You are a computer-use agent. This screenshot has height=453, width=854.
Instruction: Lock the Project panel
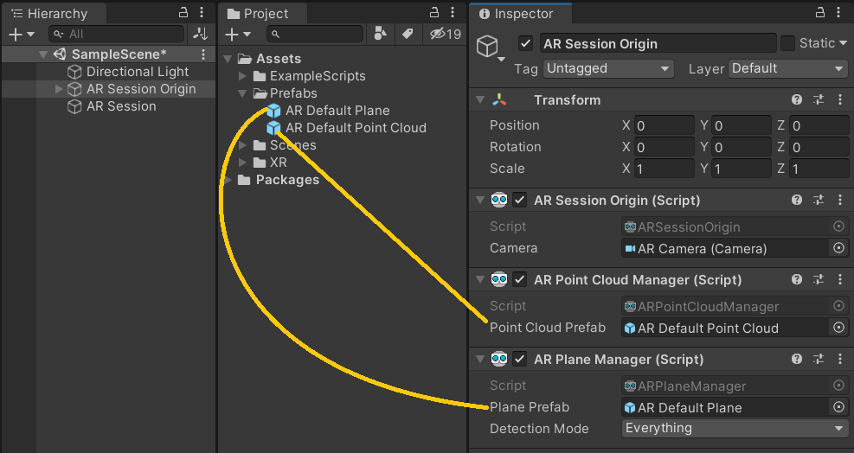434,12
